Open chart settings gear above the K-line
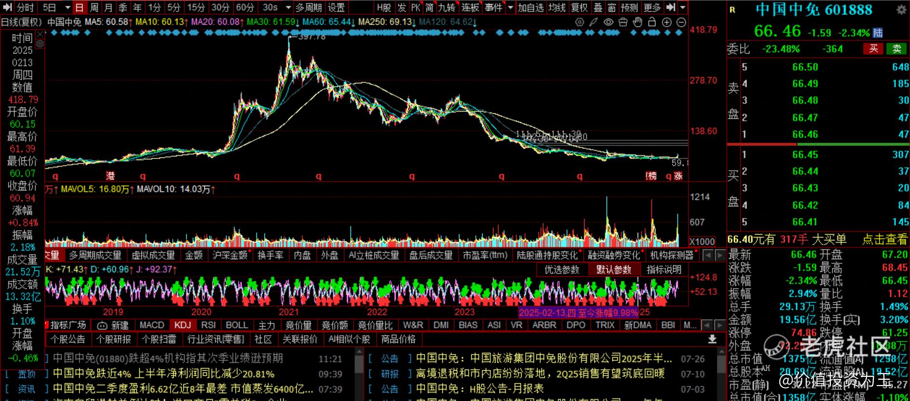 (x=580, y=22)
